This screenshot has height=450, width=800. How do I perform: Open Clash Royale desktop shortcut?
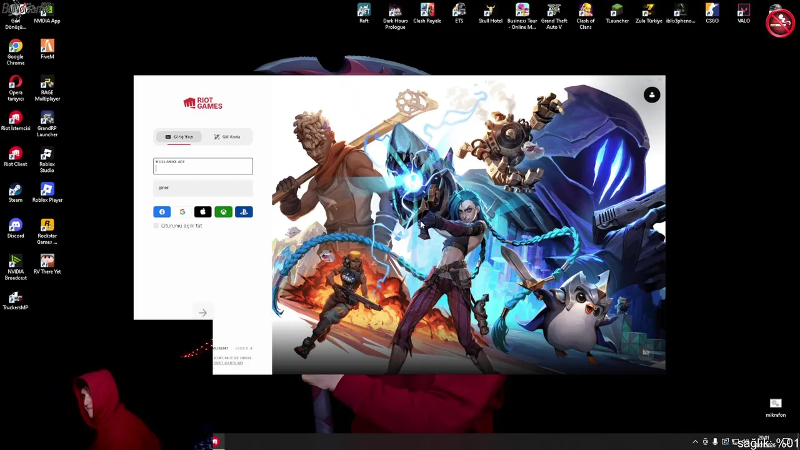pyautogui.click(x=427, y=14)
